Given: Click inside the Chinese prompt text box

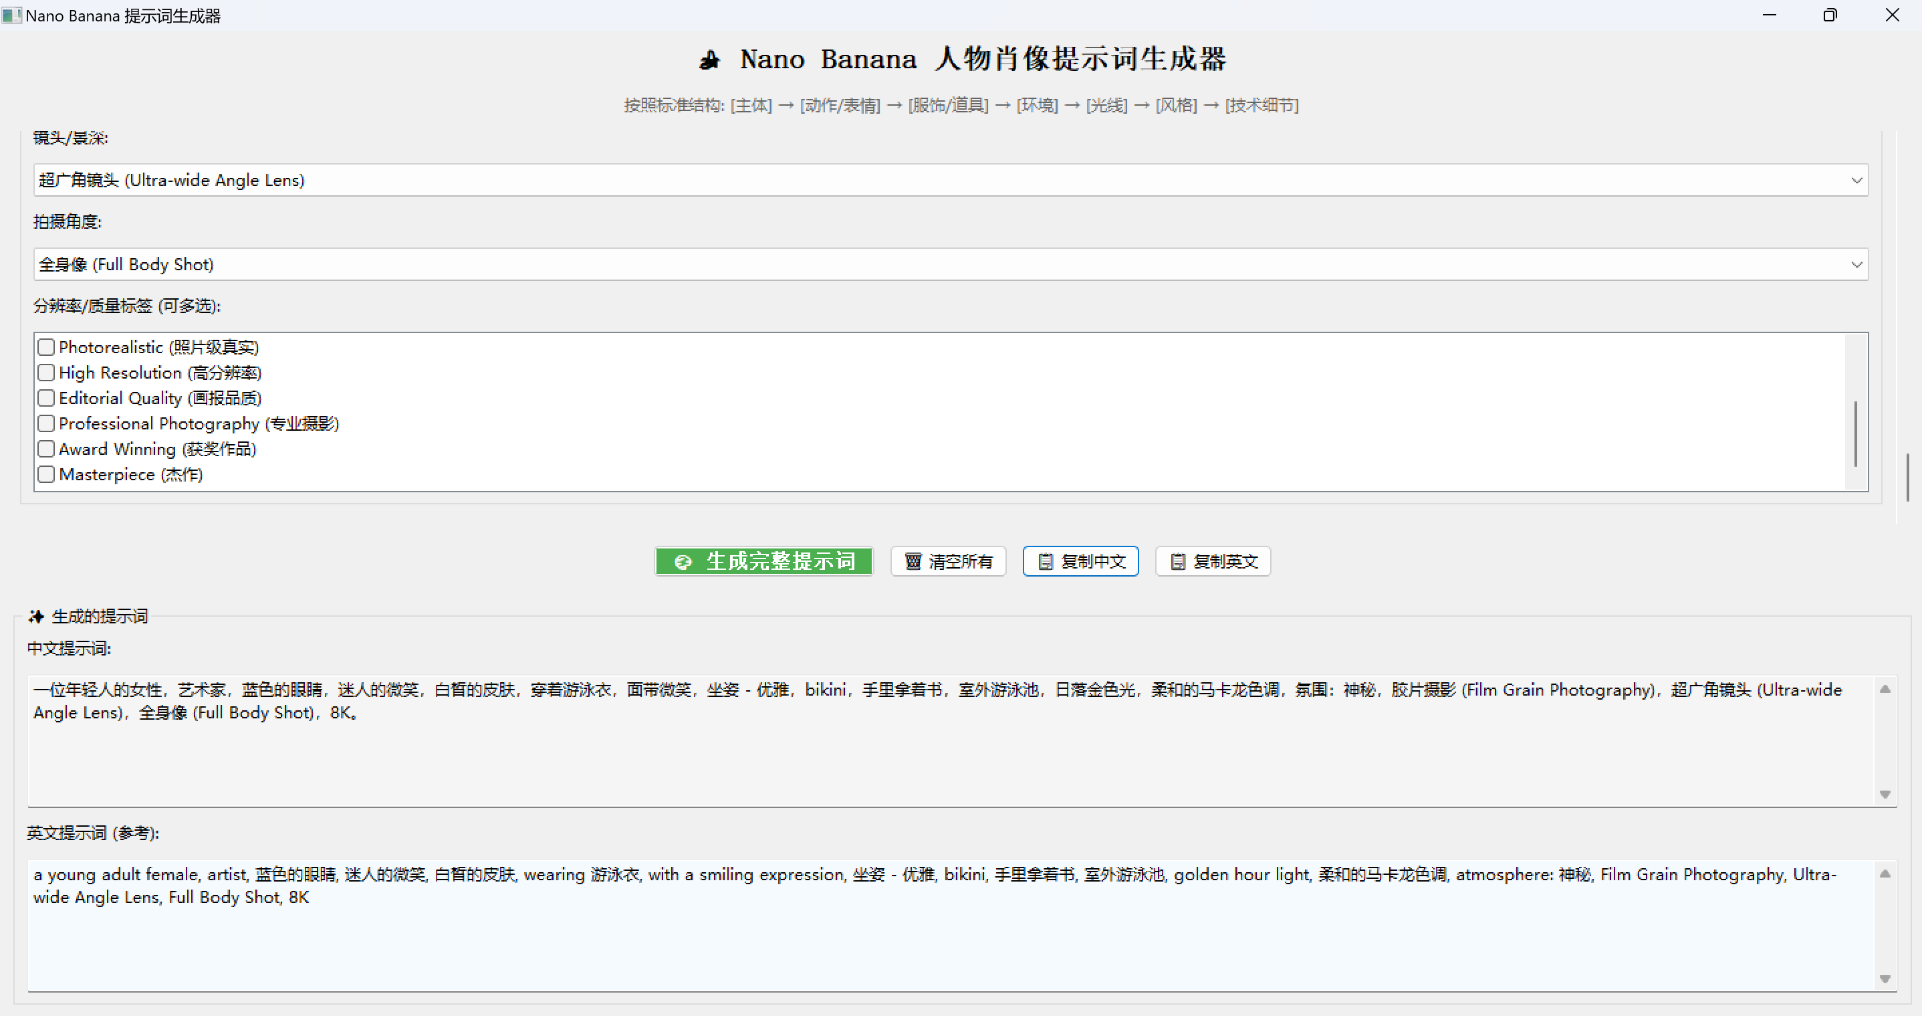Looking at the screenshot, I should coord(947,754).
